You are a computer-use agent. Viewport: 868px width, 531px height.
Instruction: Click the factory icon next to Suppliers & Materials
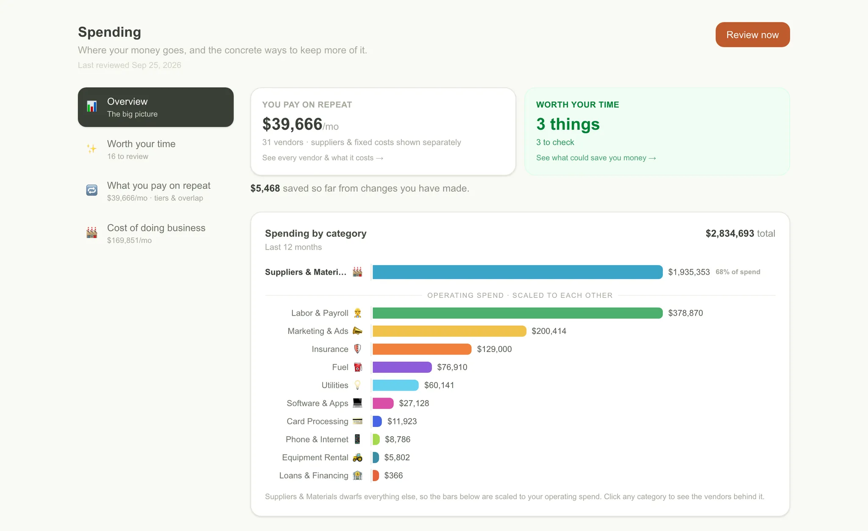tap(357, 272)
